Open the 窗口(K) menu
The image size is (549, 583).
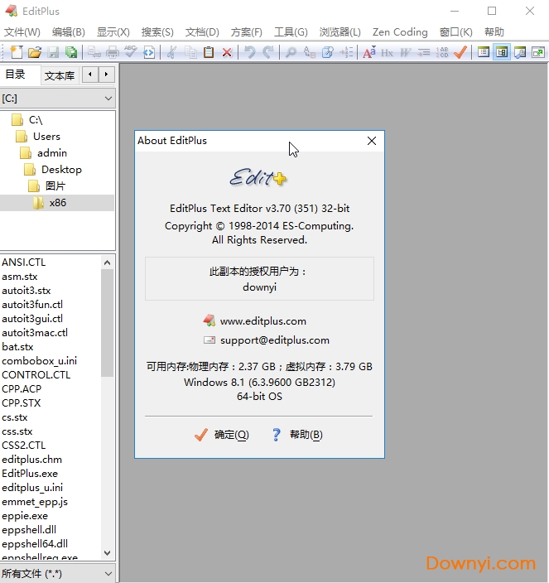pos(455,32)
